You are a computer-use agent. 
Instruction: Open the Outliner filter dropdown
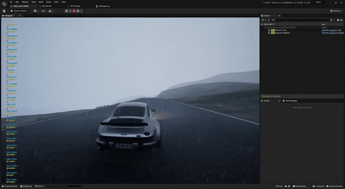[x=263, y=20]
